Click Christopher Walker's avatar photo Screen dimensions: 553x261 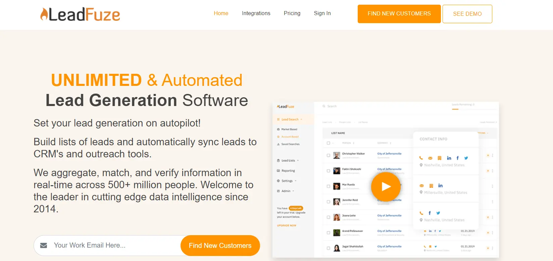click(x=337, y=155)
